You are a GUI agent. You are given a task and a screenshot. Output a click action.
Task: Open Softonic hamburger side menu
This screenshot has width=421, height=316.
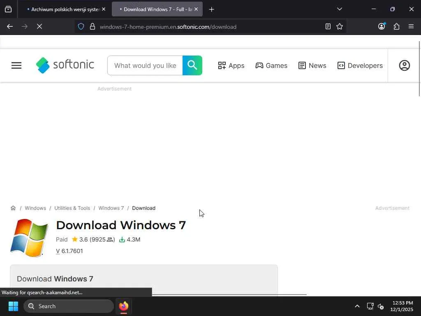[x=16, y=65]
